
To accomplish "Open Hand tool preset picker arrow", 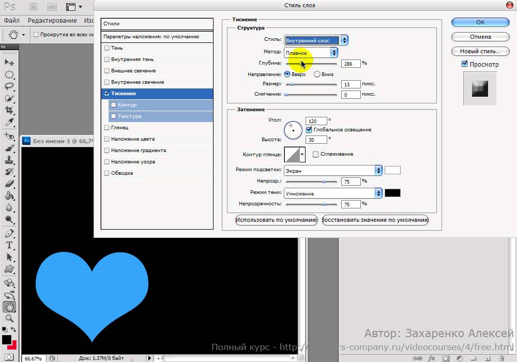I will click(23, 35).
